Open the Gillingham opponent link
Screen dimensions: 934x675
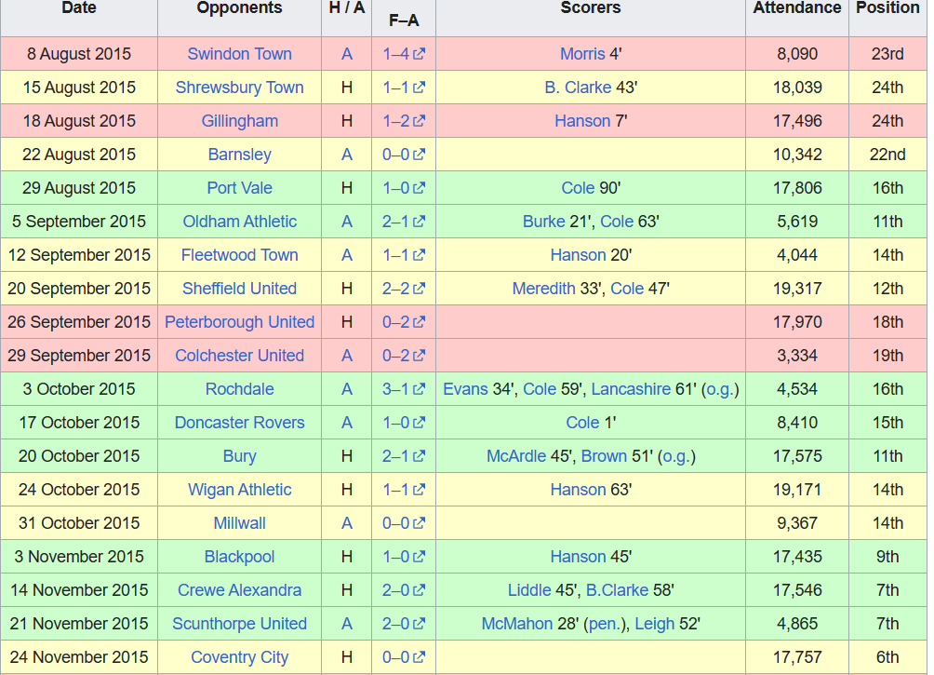(239, 120)
